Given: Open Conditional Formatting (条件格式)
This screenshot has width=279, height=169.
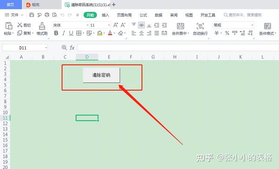Looking at the screenshot, I should (x=267, y=29).
